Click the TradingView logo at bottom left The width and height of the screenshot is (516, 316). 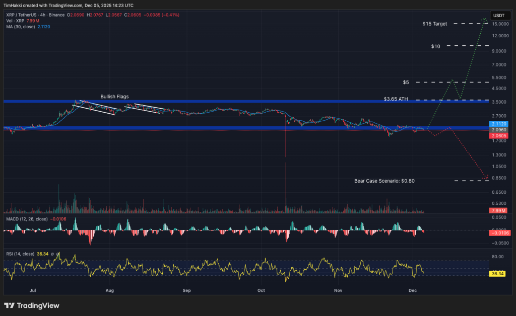9,305
